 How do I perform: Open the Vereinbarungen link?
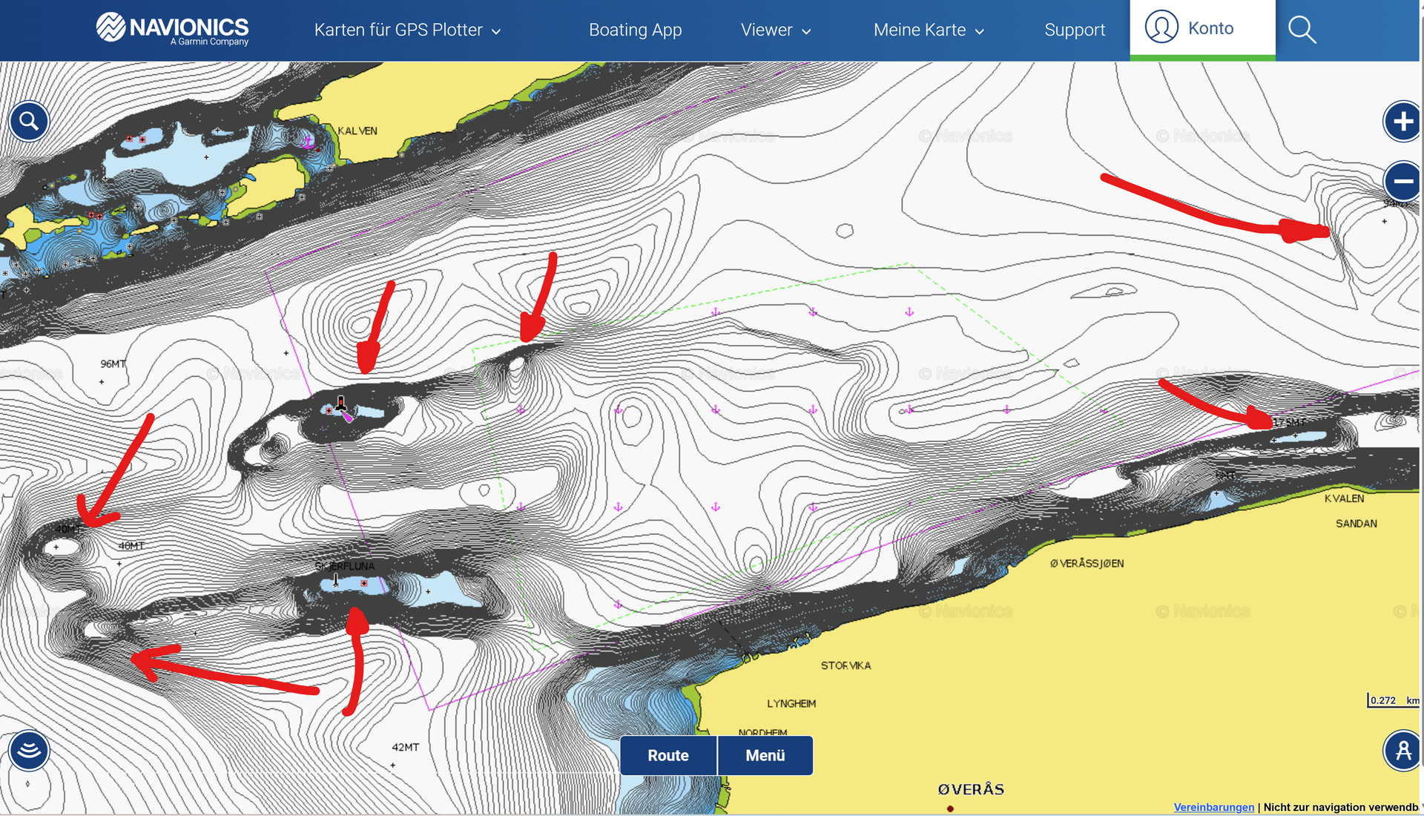(x=1213, y=807)
